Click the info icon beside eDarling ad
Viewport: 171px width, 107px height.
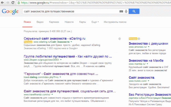pyautogui.click(x=119, y=39)
